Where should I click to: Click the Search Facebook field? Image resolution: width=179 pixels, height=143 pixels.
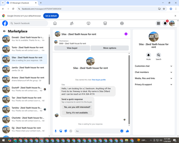tap(29, 23)
